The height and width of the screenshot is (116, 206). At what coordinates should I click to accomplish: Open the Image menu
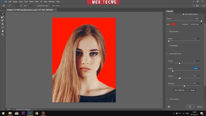pyautogui.click(x=15, y=2)
